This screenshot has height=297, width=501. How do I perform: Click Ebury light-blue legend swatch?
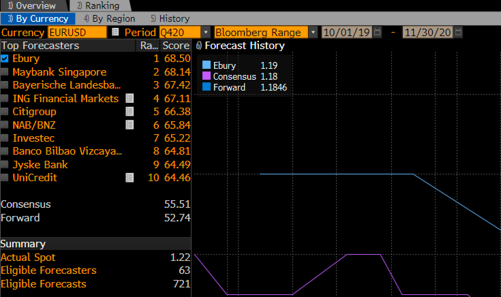pos(207,65)
